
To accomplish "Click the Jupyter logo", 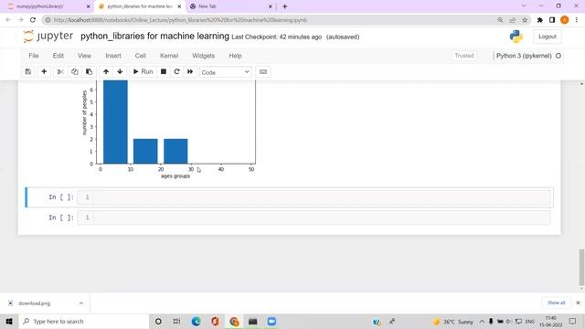I will tap(48, 37).
